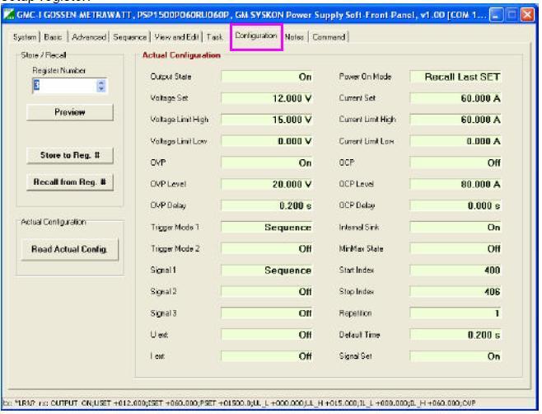
Task: Go to the Task tab
Action: pos(213,37)
